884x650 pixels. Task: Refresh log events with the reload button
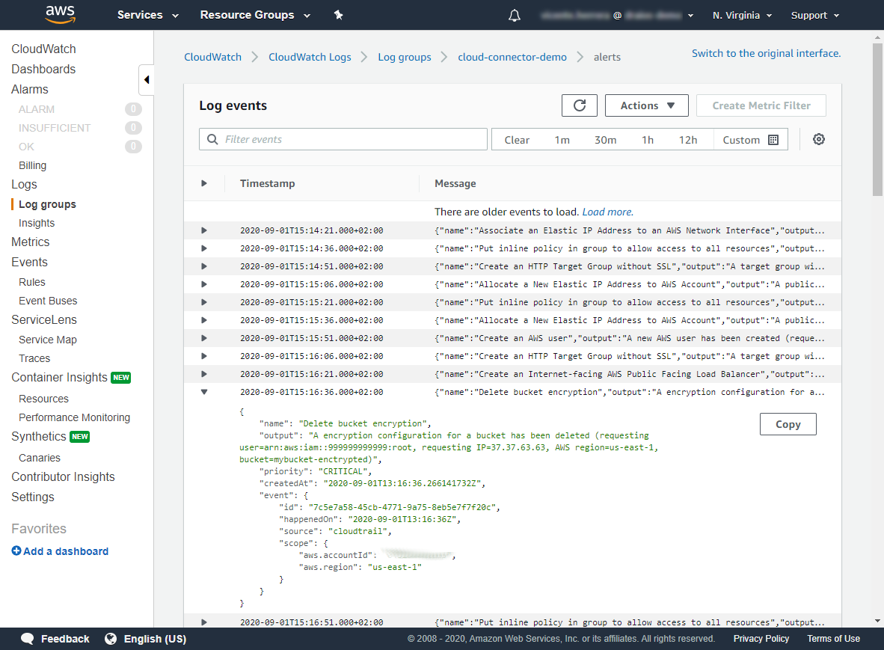(x=579, y=105)
